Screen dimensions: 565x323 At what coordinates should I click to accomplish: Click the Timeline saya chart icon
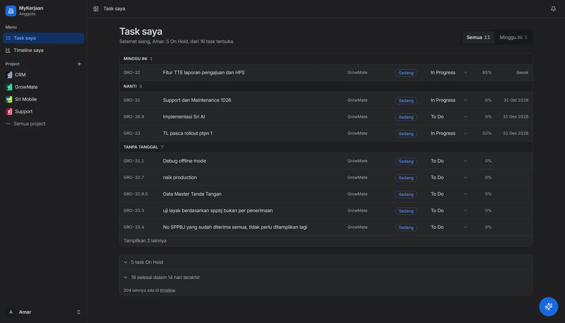pos(8,50)
